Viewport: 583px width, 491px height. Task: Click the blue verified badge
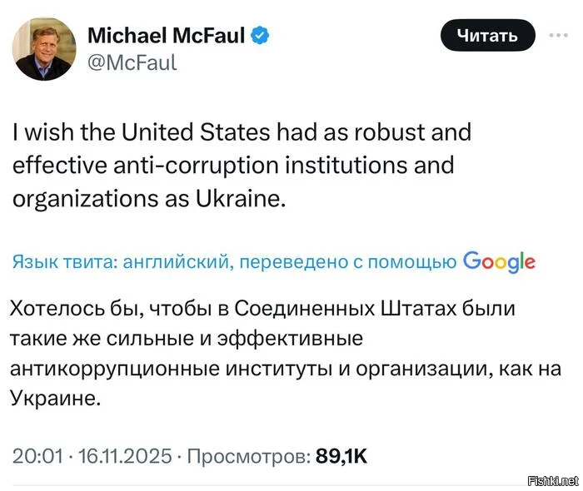tap(260, 36)
